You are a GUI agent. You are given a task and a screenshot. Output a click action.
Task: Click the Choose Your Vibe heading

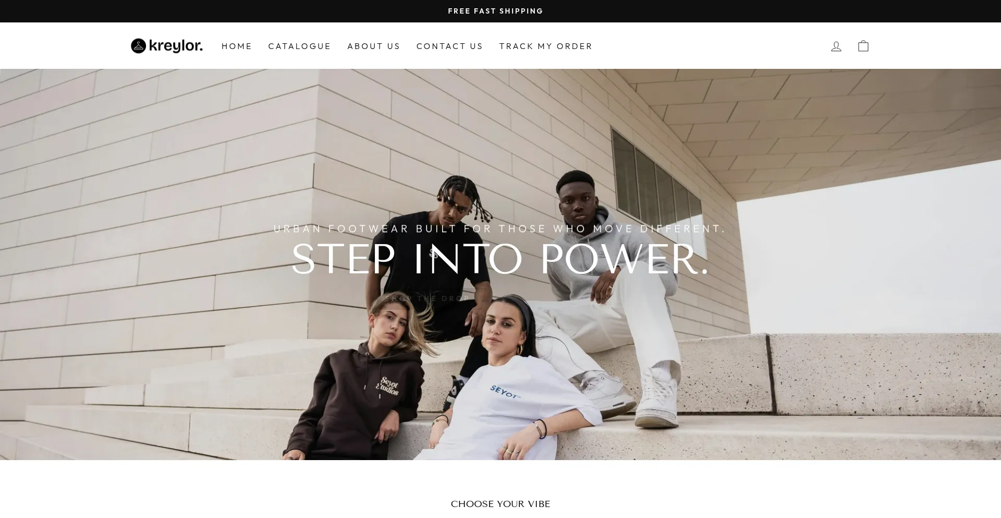pyautogui.click(x=500, y=504)
